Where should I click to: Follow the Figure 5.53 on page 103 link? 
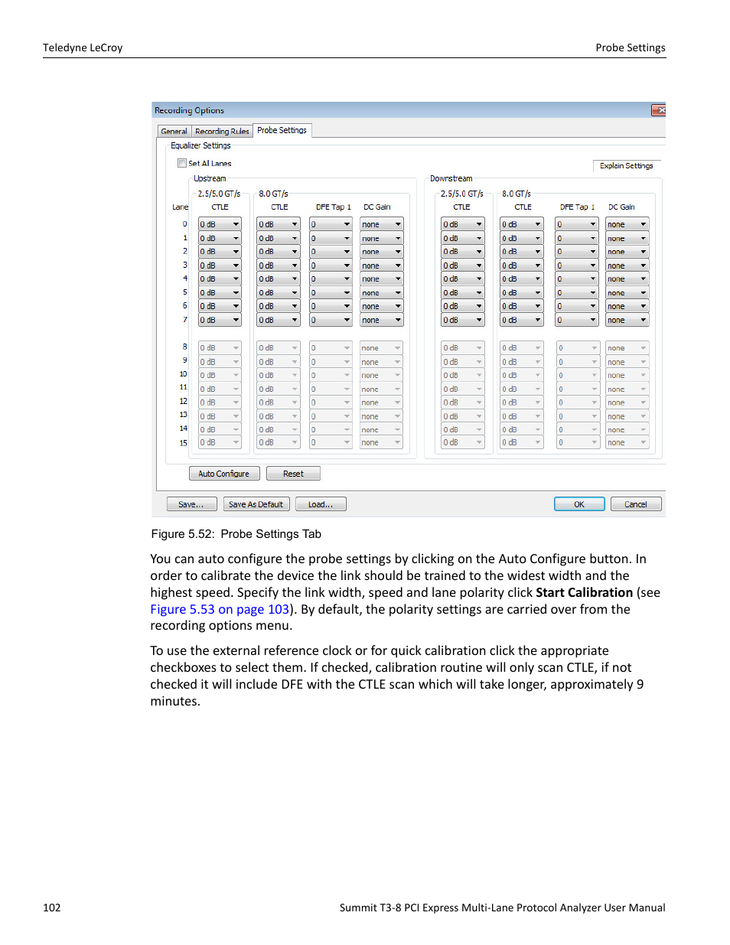click(220, 609)
